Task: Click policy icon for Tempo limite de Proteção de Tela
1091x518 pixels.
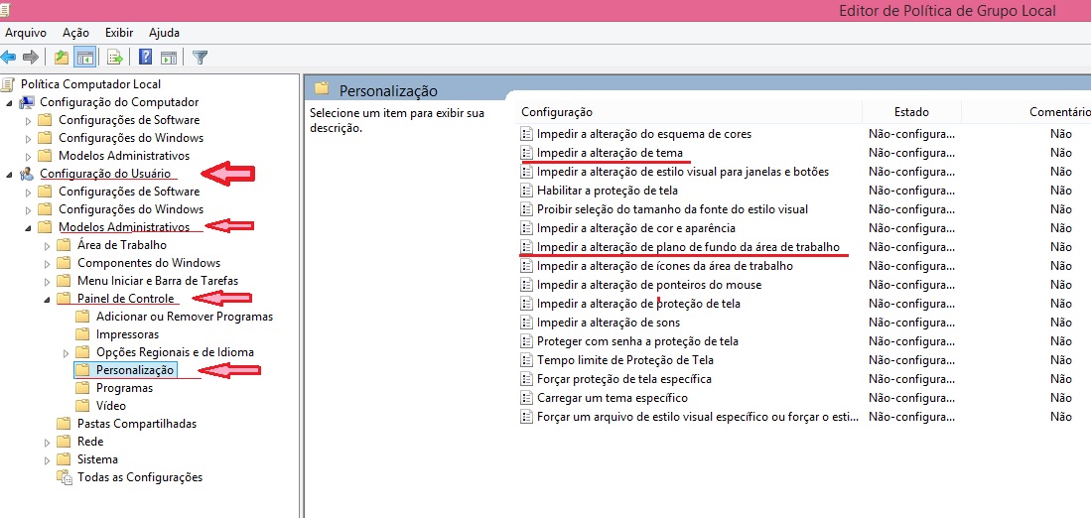Action: 526,360
